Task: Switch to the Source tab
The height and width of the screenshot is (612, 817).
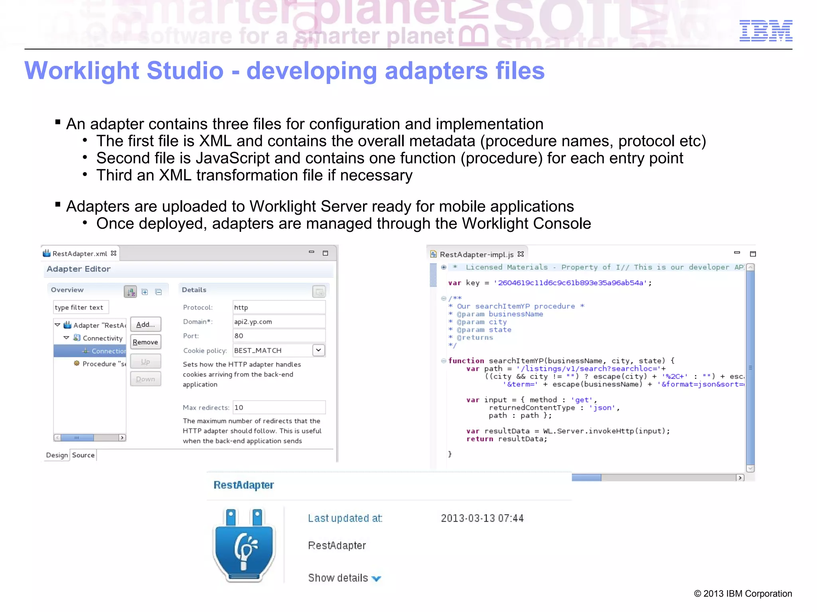Action: click(83, 455)
